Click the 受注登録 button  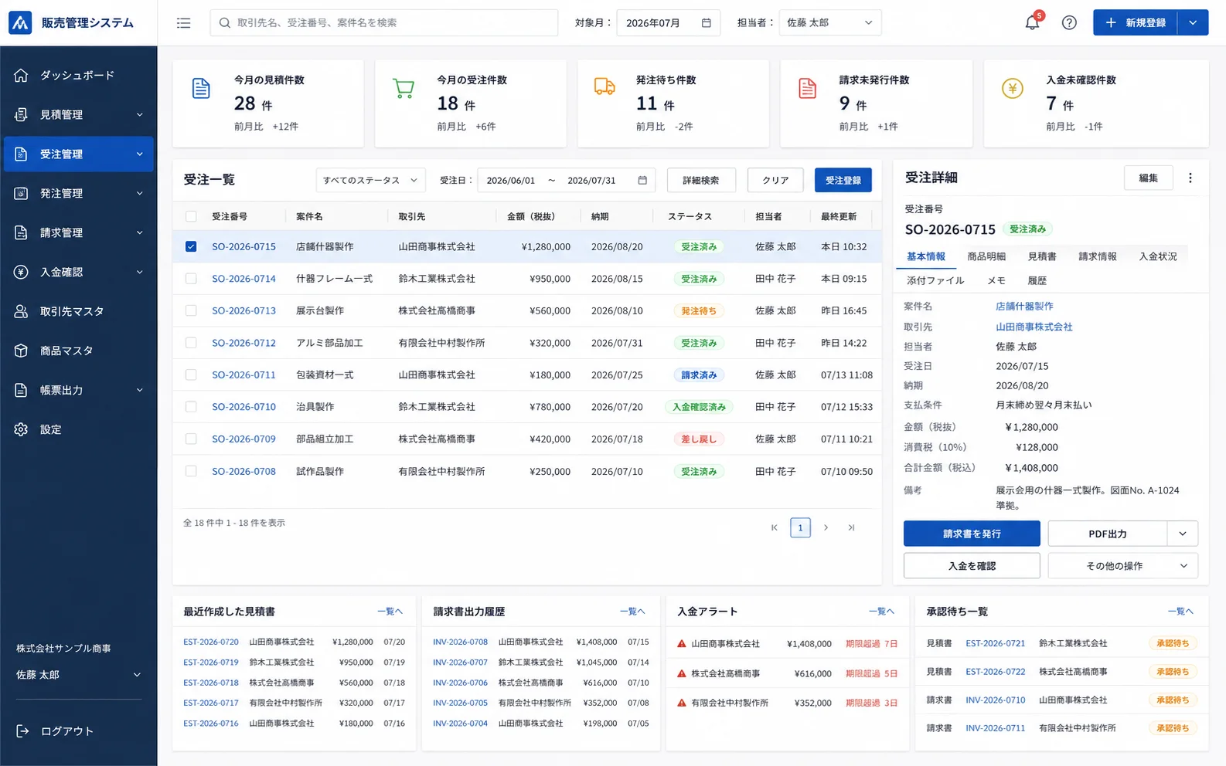[843, 180]
